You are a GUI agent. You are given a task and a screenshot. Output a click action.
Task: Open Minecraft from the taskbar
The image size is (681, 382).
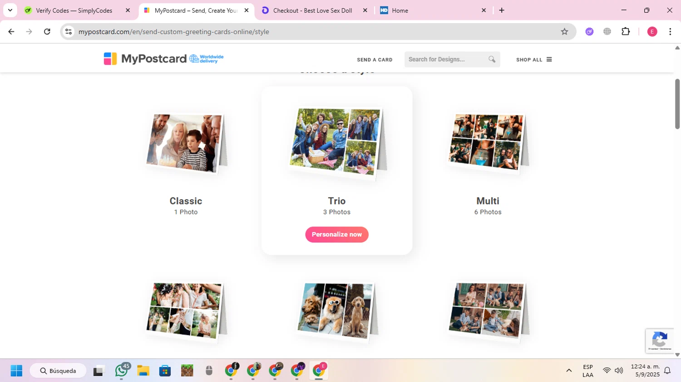coord(187,371)
